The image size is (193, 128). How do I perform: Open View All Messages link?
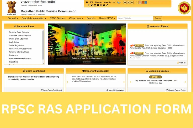115,90
